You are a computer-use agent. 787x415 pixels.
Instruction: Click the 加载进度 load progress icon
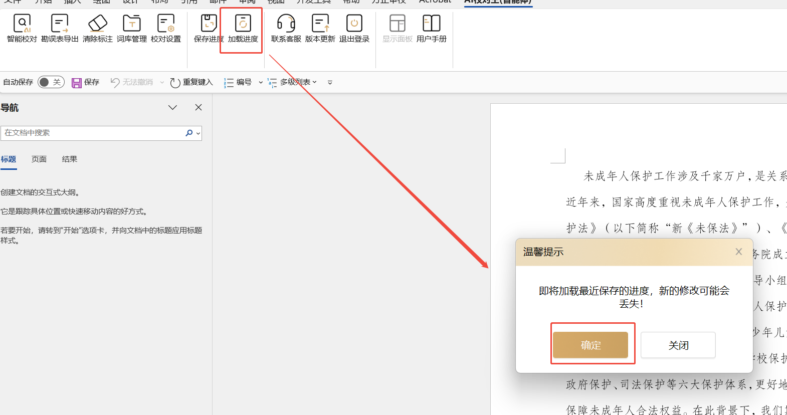(x=243, y=24)
